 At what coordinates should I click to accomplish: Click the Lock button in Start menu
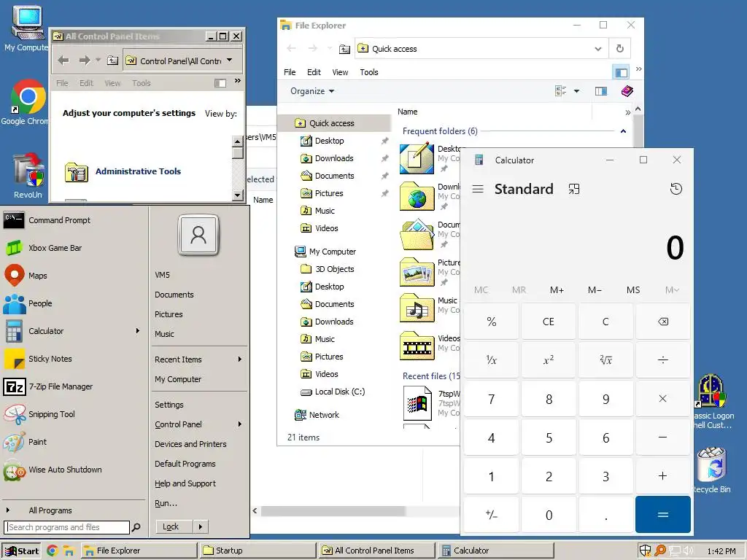(174, 526)
